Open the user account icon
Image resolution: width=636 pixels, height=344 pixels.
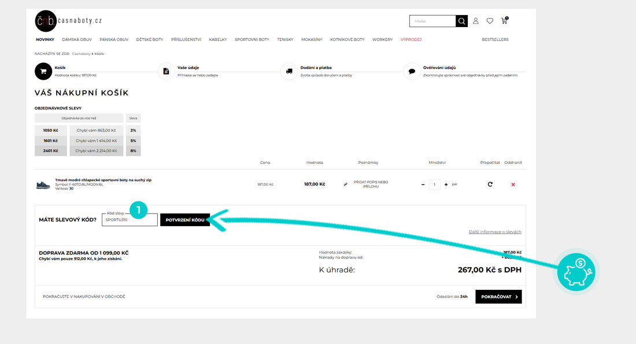pyautogui.click(x=476, y=21)
